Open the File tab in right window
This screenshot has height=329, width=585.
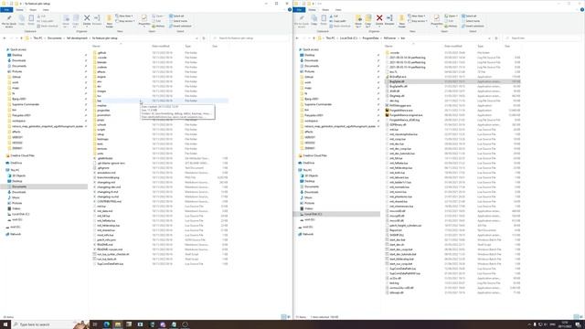pos(299,10)
